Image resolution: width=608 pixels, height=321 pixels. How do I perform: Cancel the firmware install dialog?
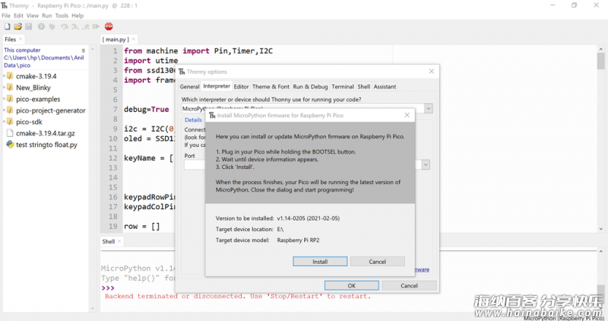377,262
